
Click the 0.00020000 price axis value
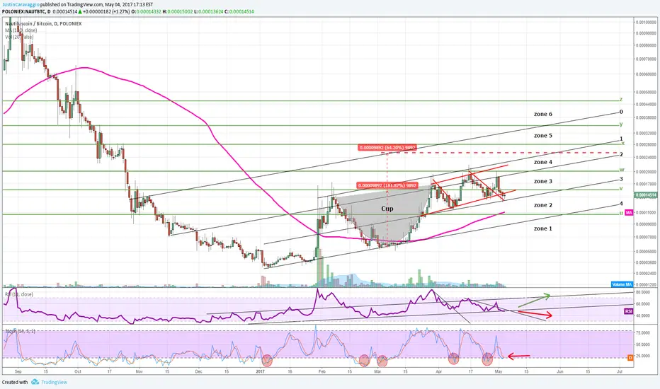[x=646, y=172]
